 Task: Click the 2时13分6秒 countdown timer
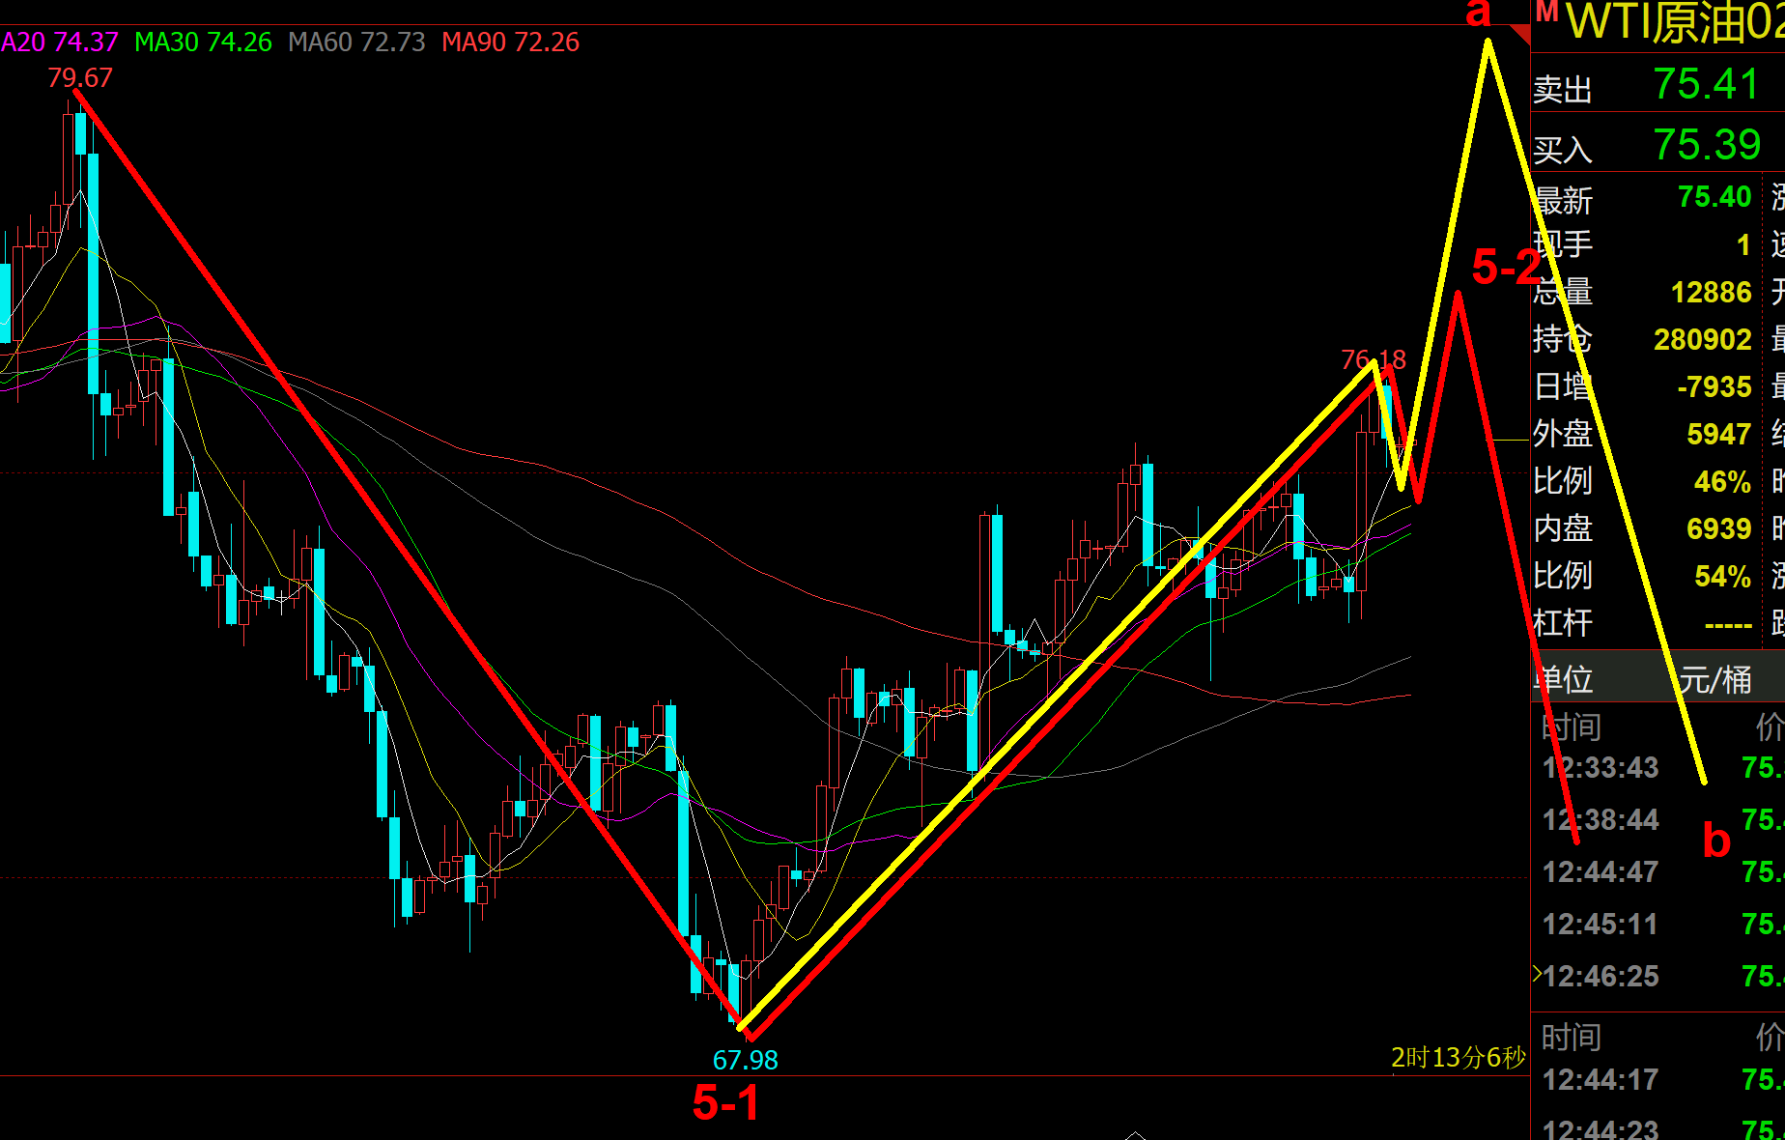pos(1459,1058)
